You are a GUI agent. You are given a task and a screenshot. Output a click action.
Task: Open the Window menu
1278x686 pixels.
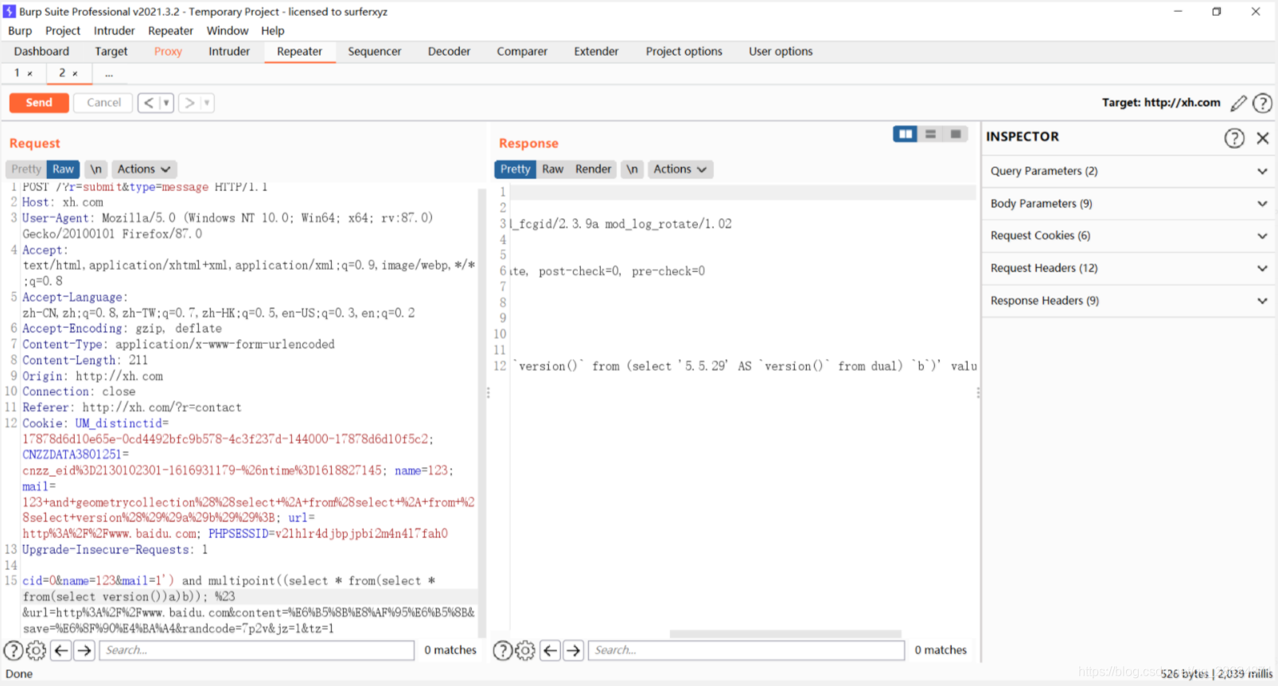tap(228, 31)
